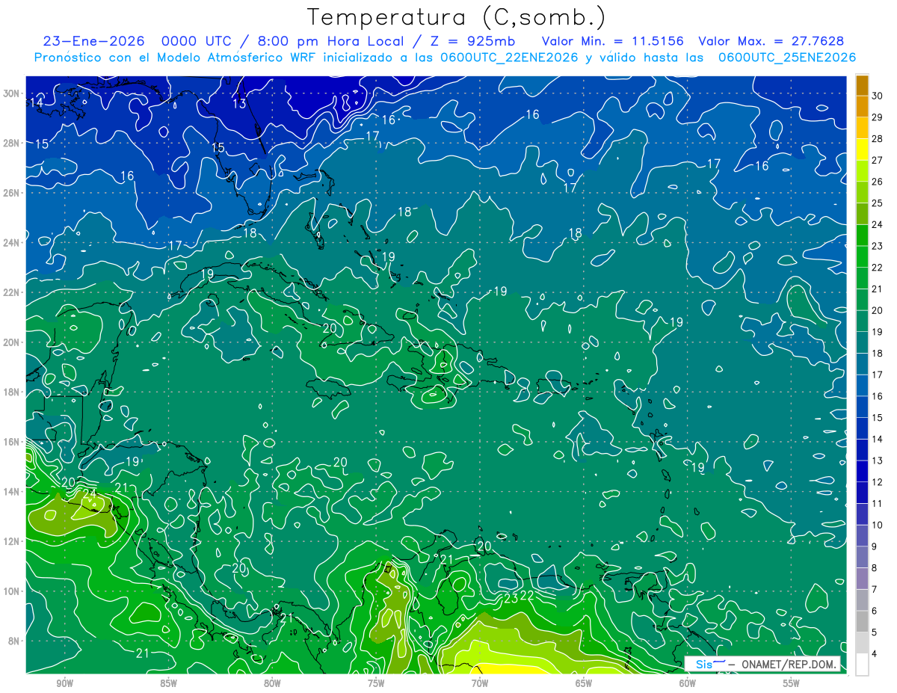The width and height of the screenshot is (897, 693).
Task: Click the bright green band between 23 and 24 on the scale
Action: click(862, 235)
